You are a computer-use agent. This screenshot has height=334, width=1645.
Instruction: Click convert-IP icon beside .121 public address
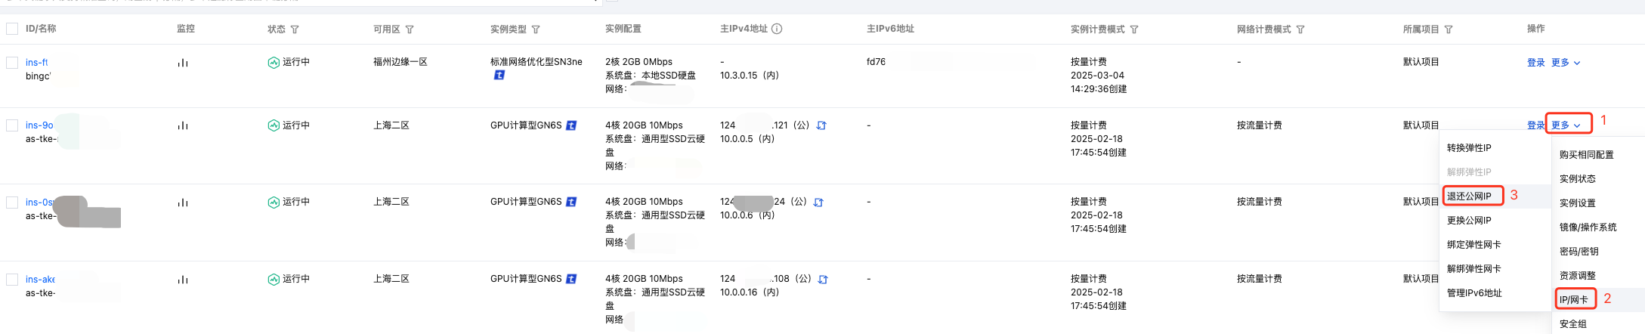click(x=821, y=125)
